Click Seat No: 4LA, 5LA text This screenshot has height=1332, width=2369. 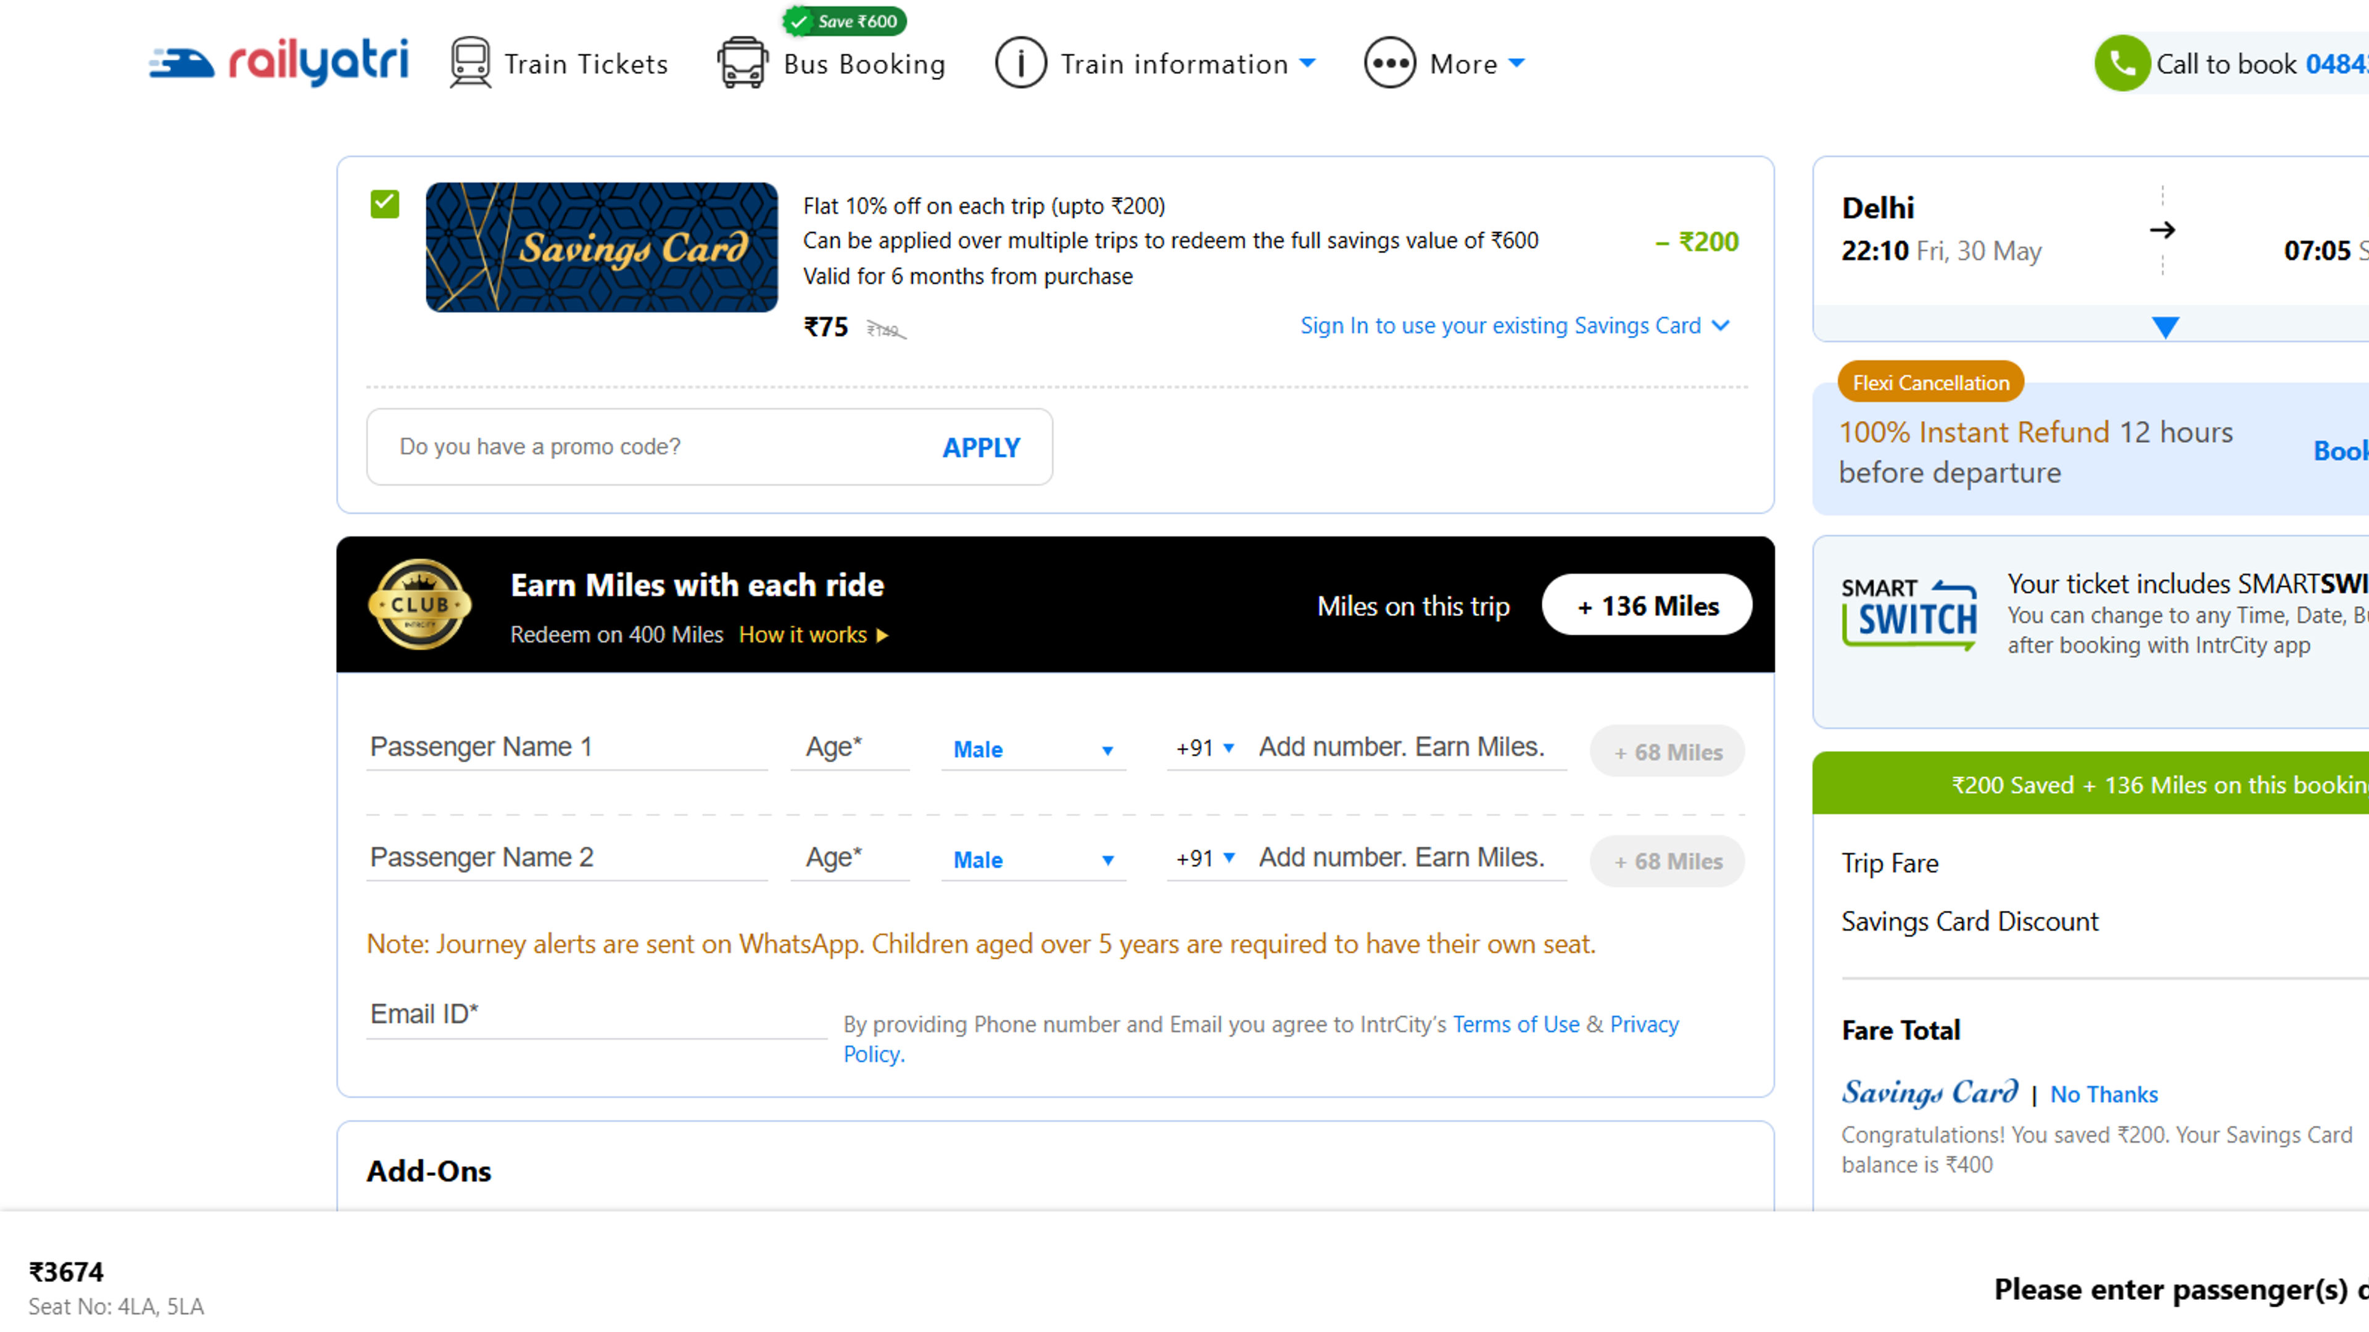(116, 1306)
